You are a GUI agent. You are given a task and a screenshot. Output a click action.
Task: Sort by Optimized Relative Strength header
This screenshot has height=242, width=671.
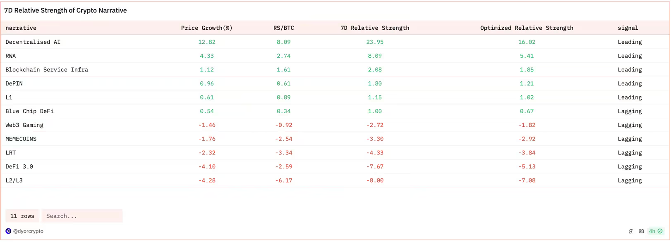click(527, 28)
